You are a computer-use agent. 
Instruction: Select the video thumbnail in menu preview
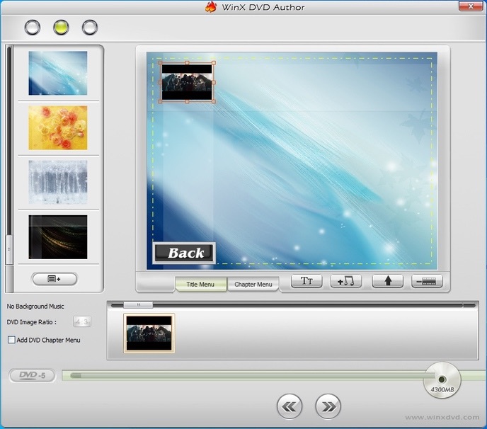coord(187,82)
